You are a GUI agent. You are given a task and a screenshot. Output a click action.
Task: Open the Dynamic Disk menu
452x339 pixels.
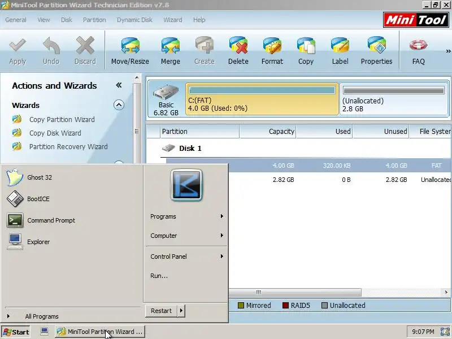[x=134, y=20]
